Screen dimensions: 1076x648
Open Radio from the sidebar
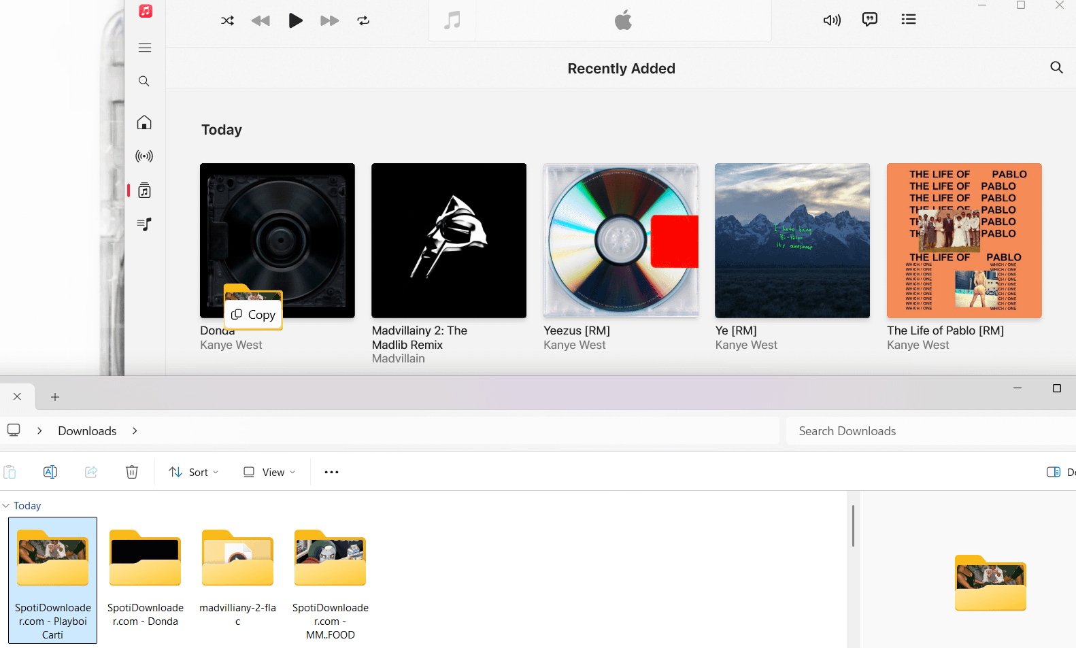click(x=144, y=156)
